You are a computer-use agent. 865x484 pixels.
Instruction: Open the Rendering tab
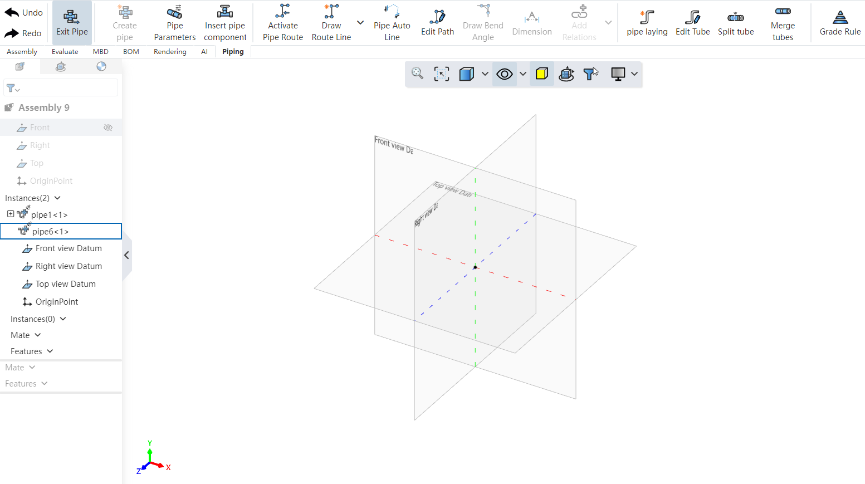pyautogui.click(x=170, y=52)
